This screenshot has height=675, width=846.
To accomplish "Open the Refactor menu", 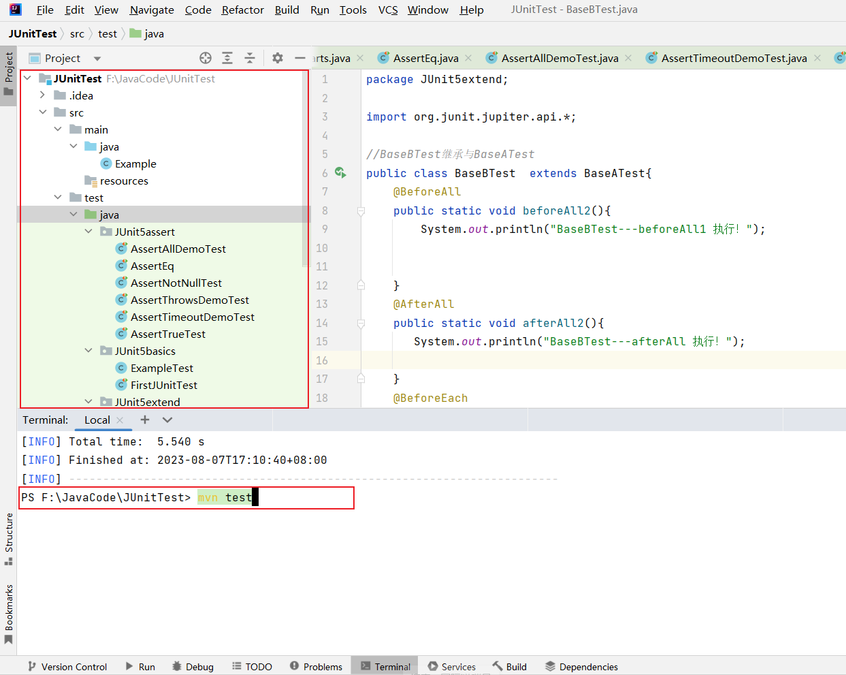I will coord(242,10).
